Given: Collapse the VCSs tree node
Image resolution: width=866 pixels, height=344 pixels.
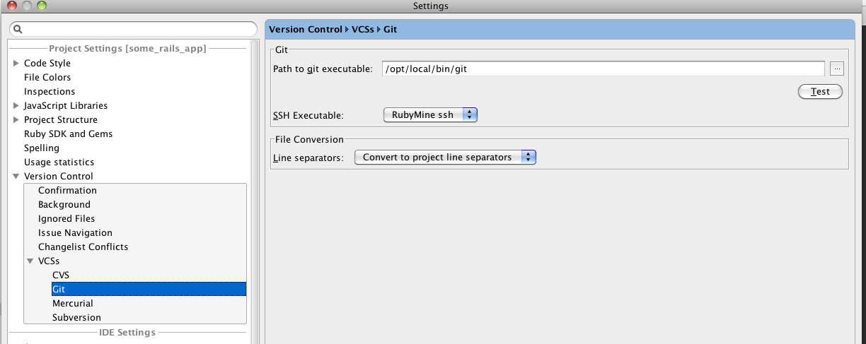Looking at the screenshot, I should coord(30,261).
